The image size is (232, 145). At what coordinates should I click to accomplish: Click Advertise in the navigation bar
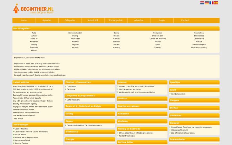pos(139,20)
